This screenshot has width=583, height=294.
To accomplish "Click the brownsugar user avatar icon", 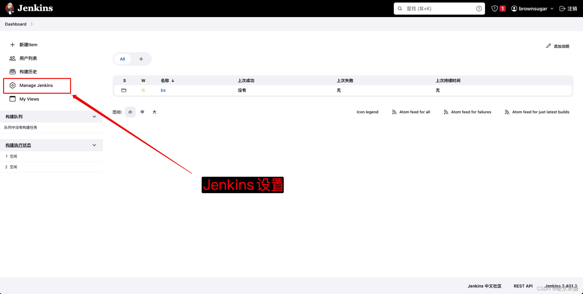I will click(x=514, y=9).
